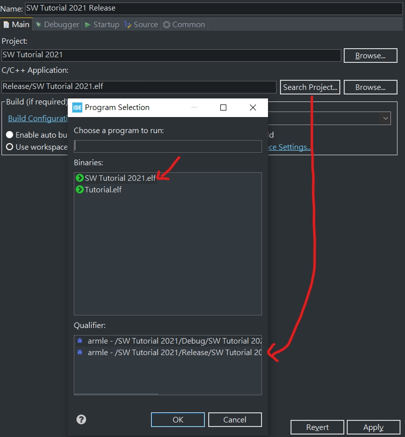Image resolution: width=405 pixels, height=437 pixels.
Task: Open the Common tab
Action: pos(183,24)
